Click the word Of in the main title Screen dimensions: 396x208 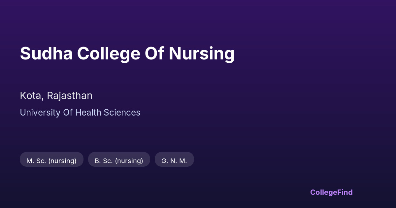(x=154, y=53)
